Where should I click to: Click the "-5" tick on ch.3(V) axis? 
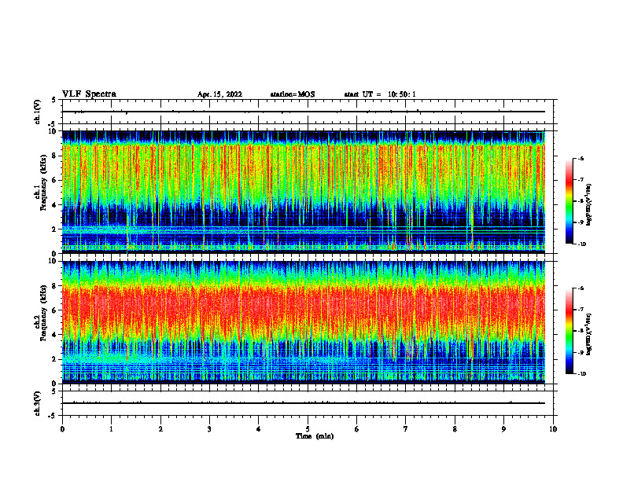click(53, 416)
